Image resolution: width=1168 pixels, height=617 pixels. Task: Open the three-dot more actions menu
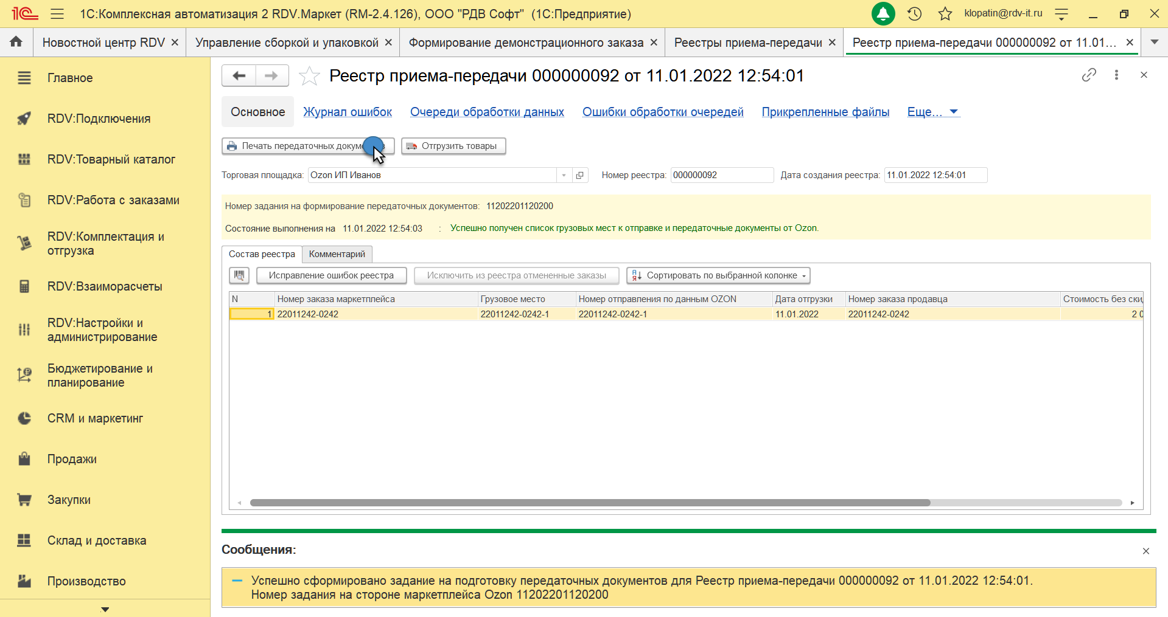coord(1116,75)
